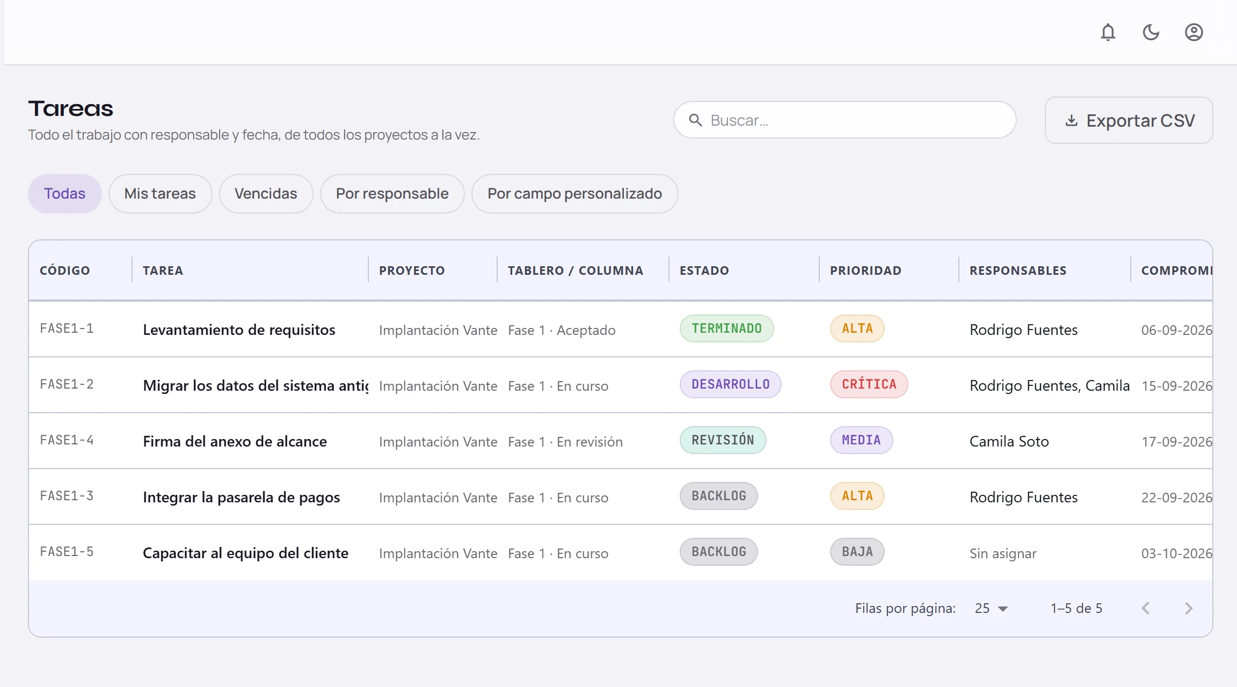Viewport: 1237px width, 687px height.
Task: Click Alta priority badge in FASE1-1 row
Action: [x=857, y=328]
